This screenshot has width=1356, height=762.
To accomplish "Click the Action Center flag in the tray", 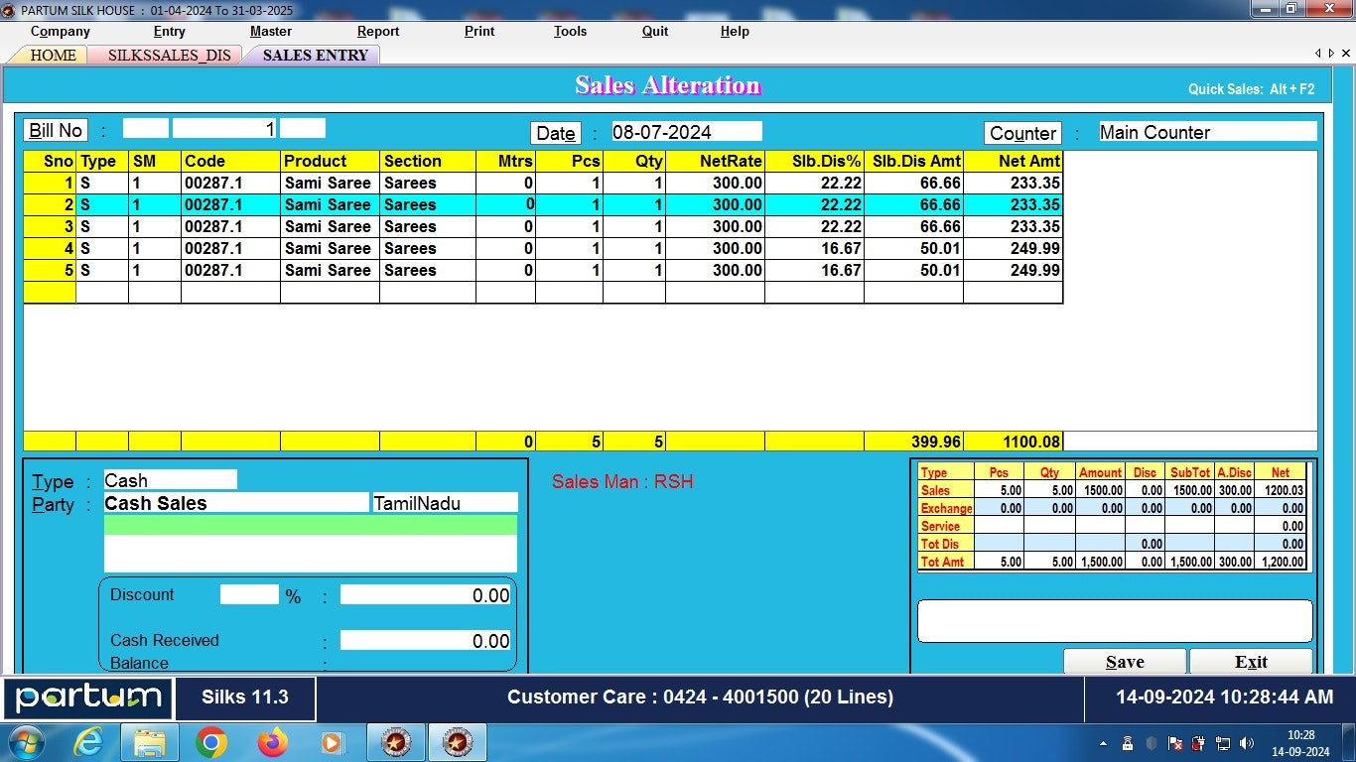I will (x=1174, y=743).
